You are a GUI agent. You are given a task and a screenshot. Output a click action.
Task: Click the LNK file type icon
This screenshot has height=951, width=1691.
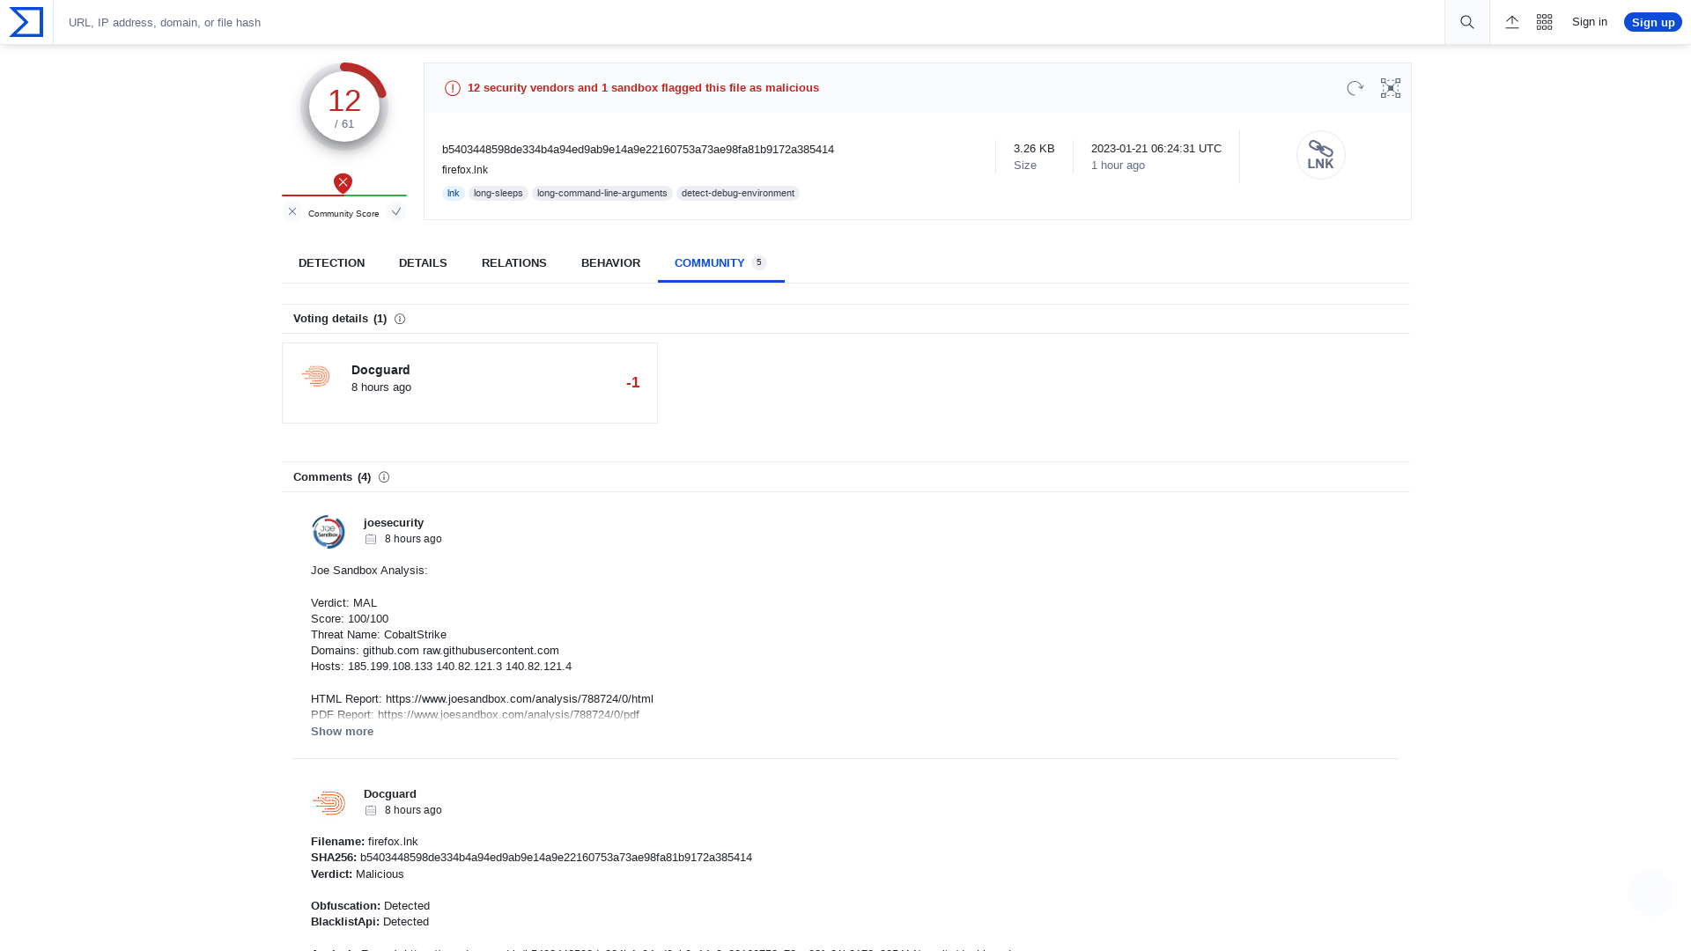point(1321,155)
